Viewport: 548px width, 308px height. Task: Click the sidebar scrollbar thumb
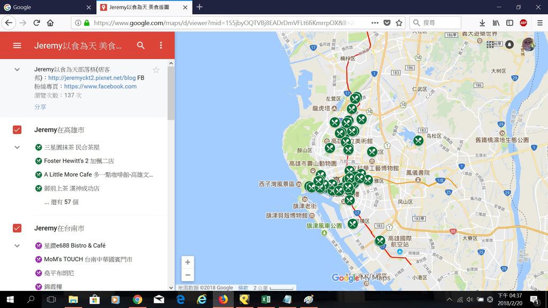171,93
